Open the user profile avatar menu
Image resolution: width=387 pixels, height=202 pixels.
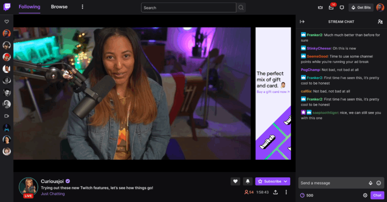(x=380, y=8)
